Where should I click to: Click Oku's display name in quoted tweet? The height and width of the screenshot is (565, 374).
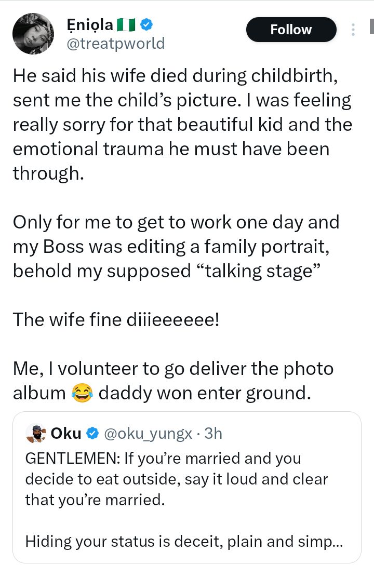(x=66, y=433)
